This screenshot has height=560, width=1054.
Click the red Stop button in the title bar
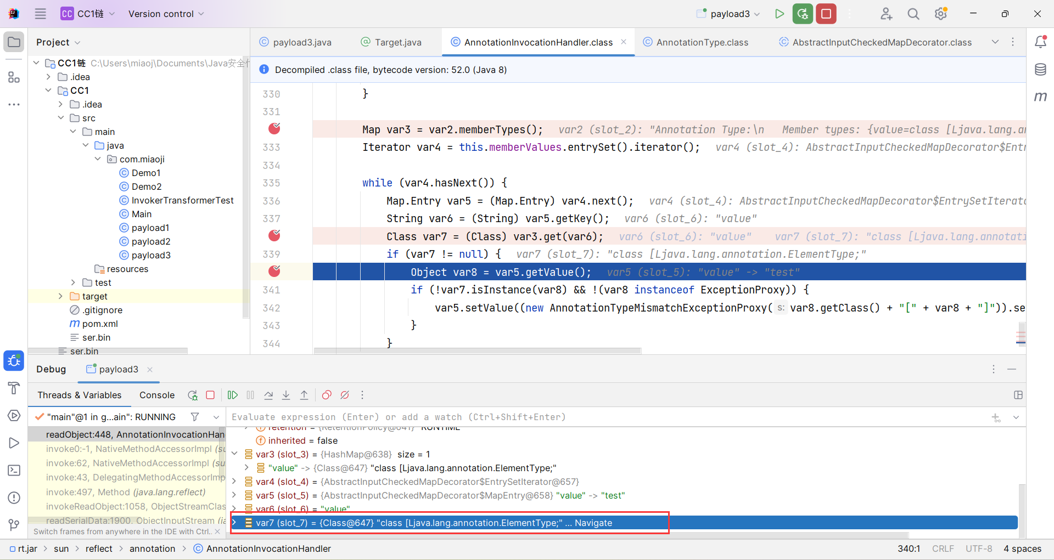pyautogui.click(x=826, y=14)
